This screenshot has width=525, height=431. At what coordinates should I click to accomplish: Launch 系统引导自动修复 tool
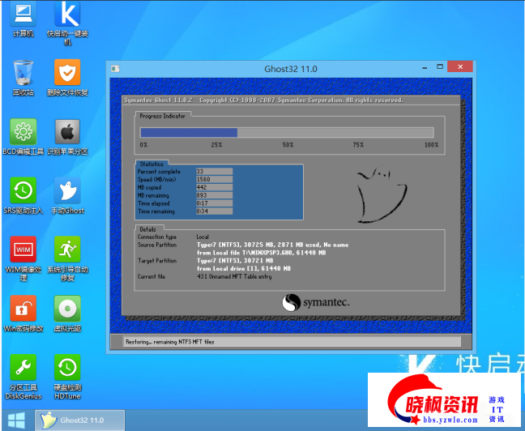click(67, 250)
